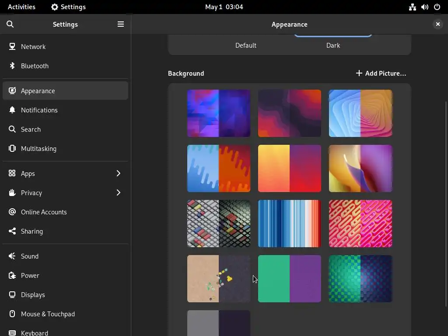The width and height of the screenshot is (448, 336).
Task: Open Notifications settings panel
Action: (65, 110)
